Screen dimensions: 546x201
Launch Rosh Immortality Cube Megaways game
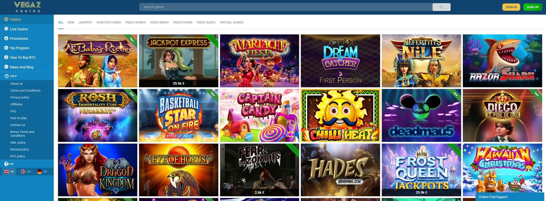pos(97,115)
